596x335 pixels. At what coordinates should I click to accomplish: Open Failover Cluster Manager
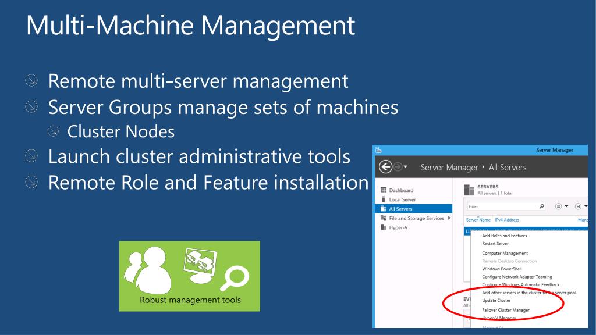[x=506, y=310]
